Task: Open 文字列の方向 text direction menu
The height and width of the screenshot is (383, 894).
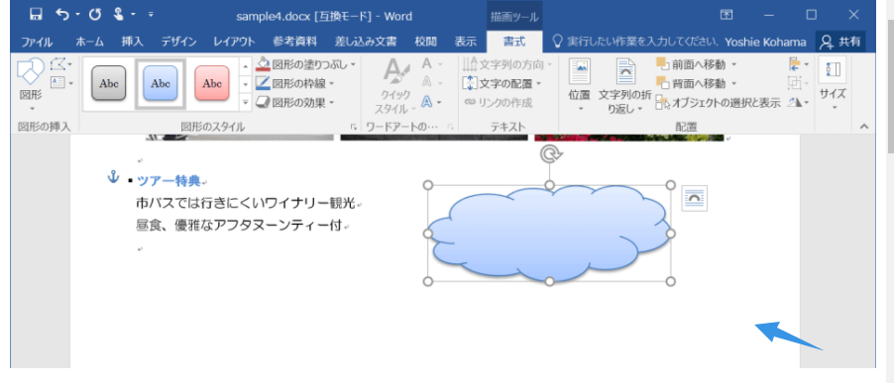Action: click(x=506, y=64)
